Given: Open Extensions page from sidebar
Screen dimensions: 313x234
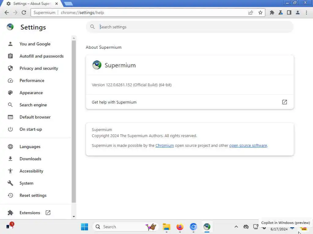Looking at the screenshot, I should pyautogui.click(x=30, y=213).
